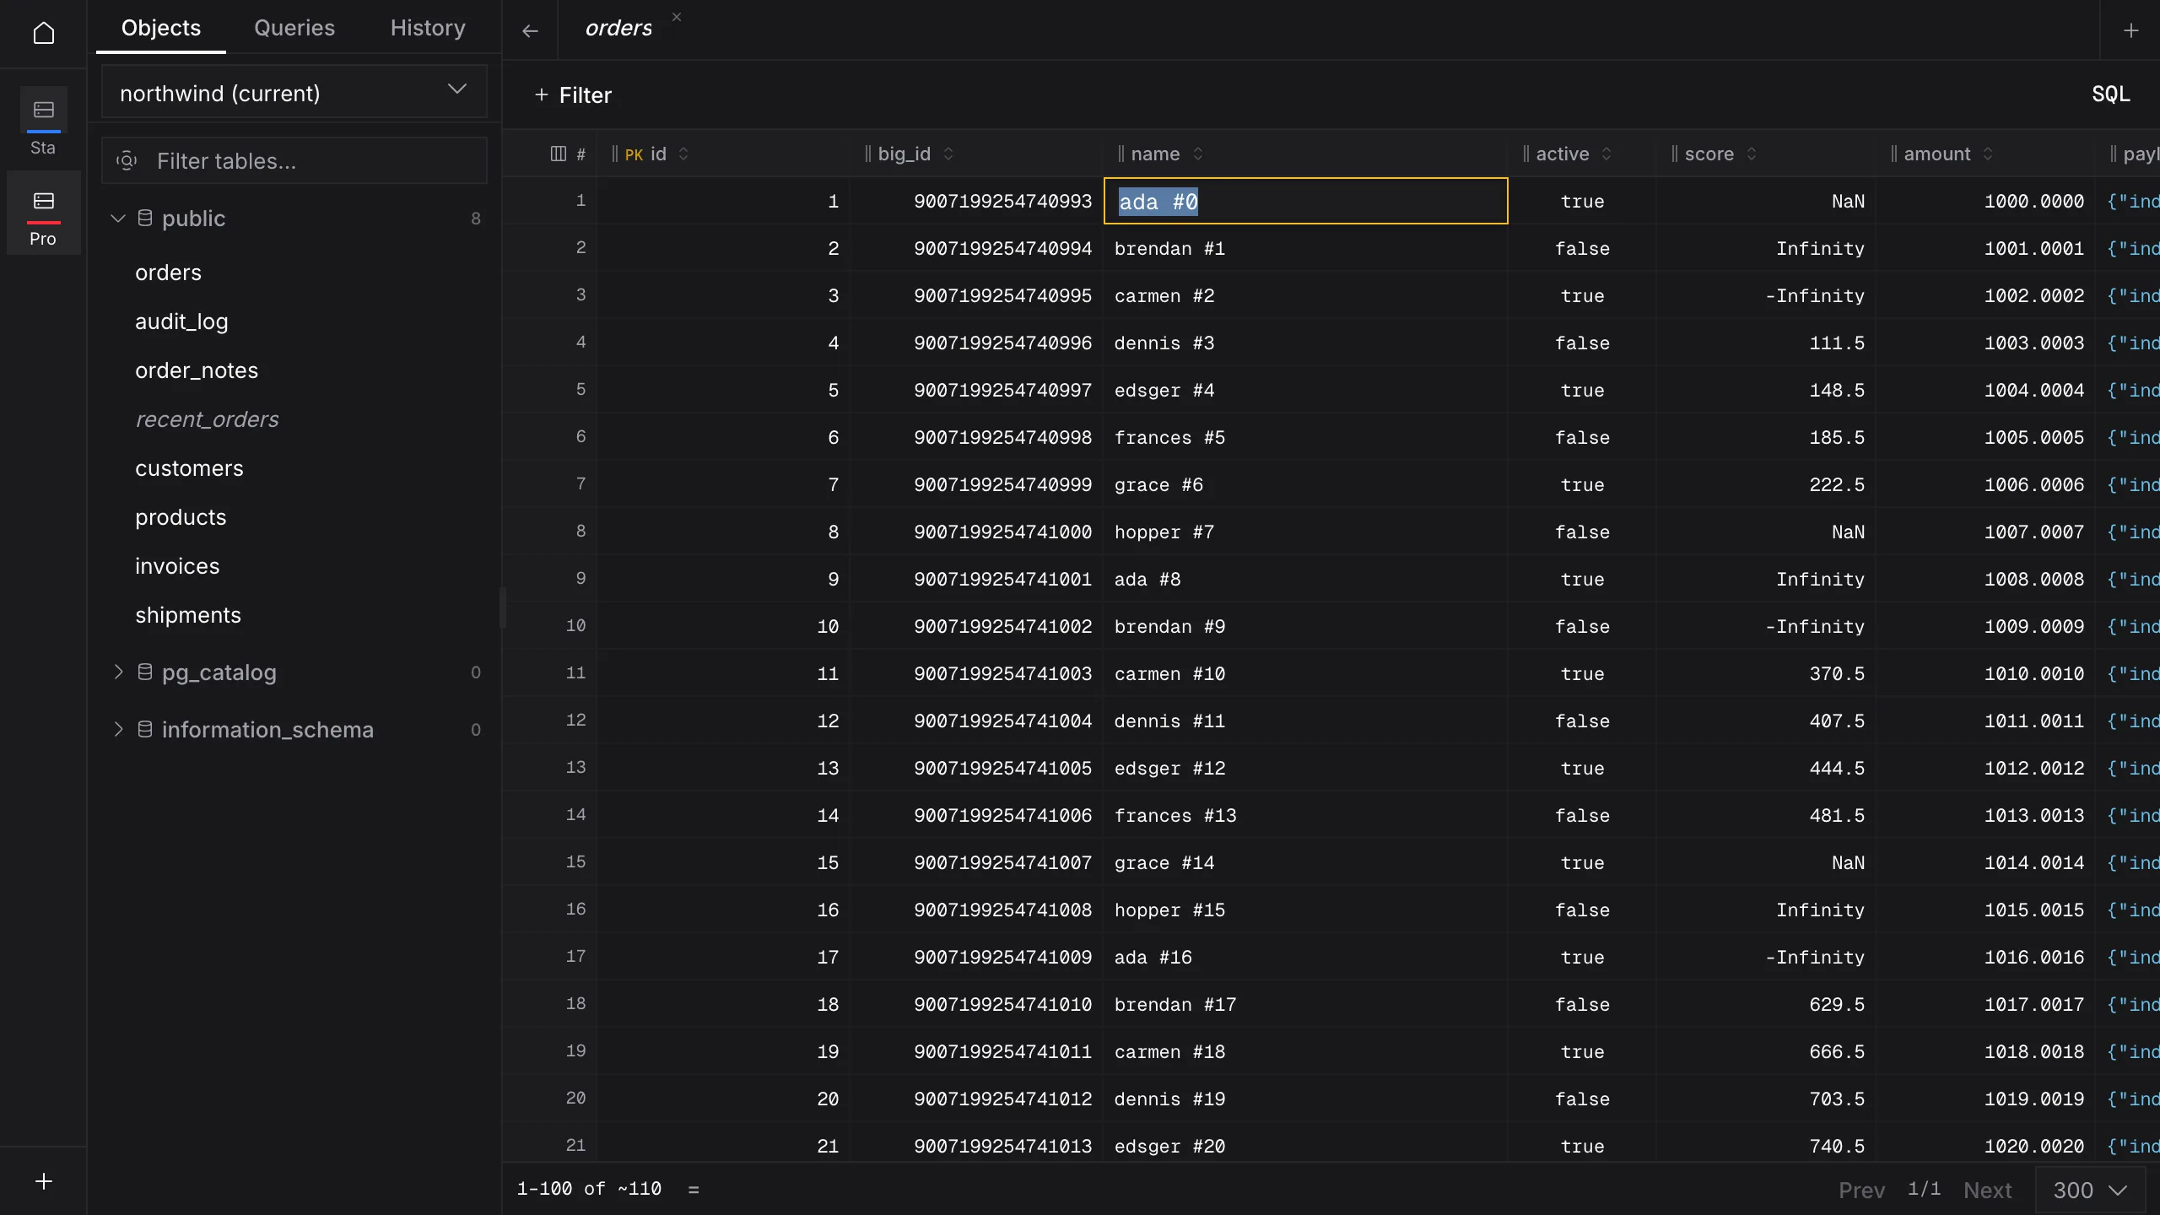Screen dimensions: 2160x1215
Task: Go to Next page
Action: [1987, 1191]
